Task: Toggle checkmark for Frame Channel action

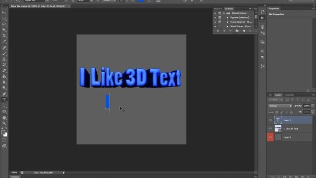Action: point(215,22)
